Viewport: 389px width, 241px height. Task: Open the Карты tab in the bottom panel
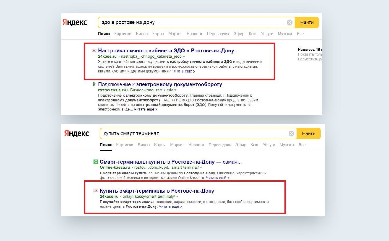pos(160,145)
